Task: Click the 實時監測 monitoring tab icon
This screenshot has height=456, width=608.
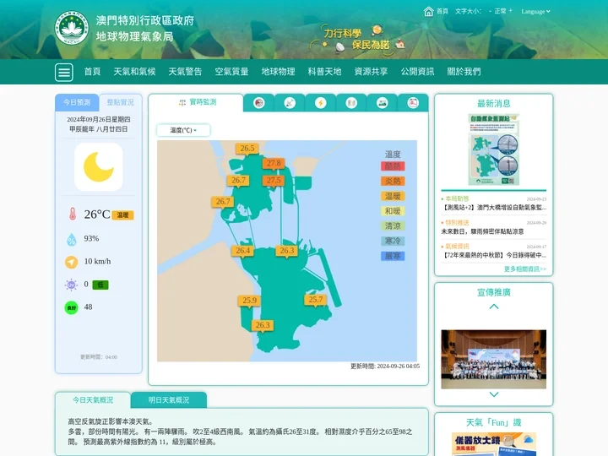Action: tap(182, 103)
